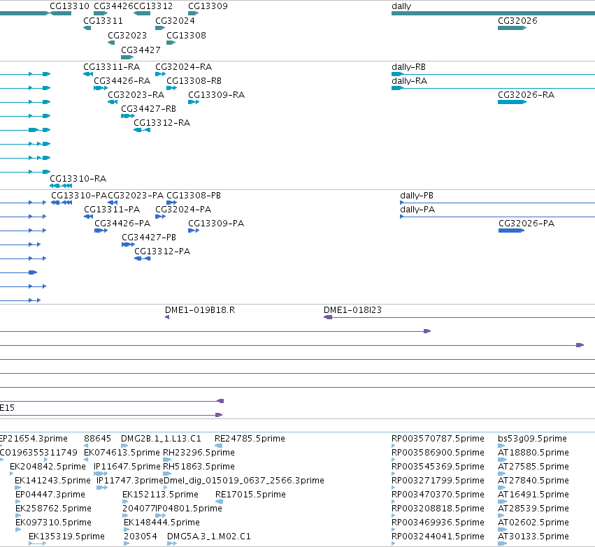Select clone DME1-019B18.R

[200, 310]
